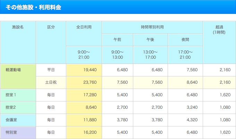Select 5,400 afternoon price for 特別室
Image resolution: width=236 pixels, height=139 pixels.
[150, 132]
